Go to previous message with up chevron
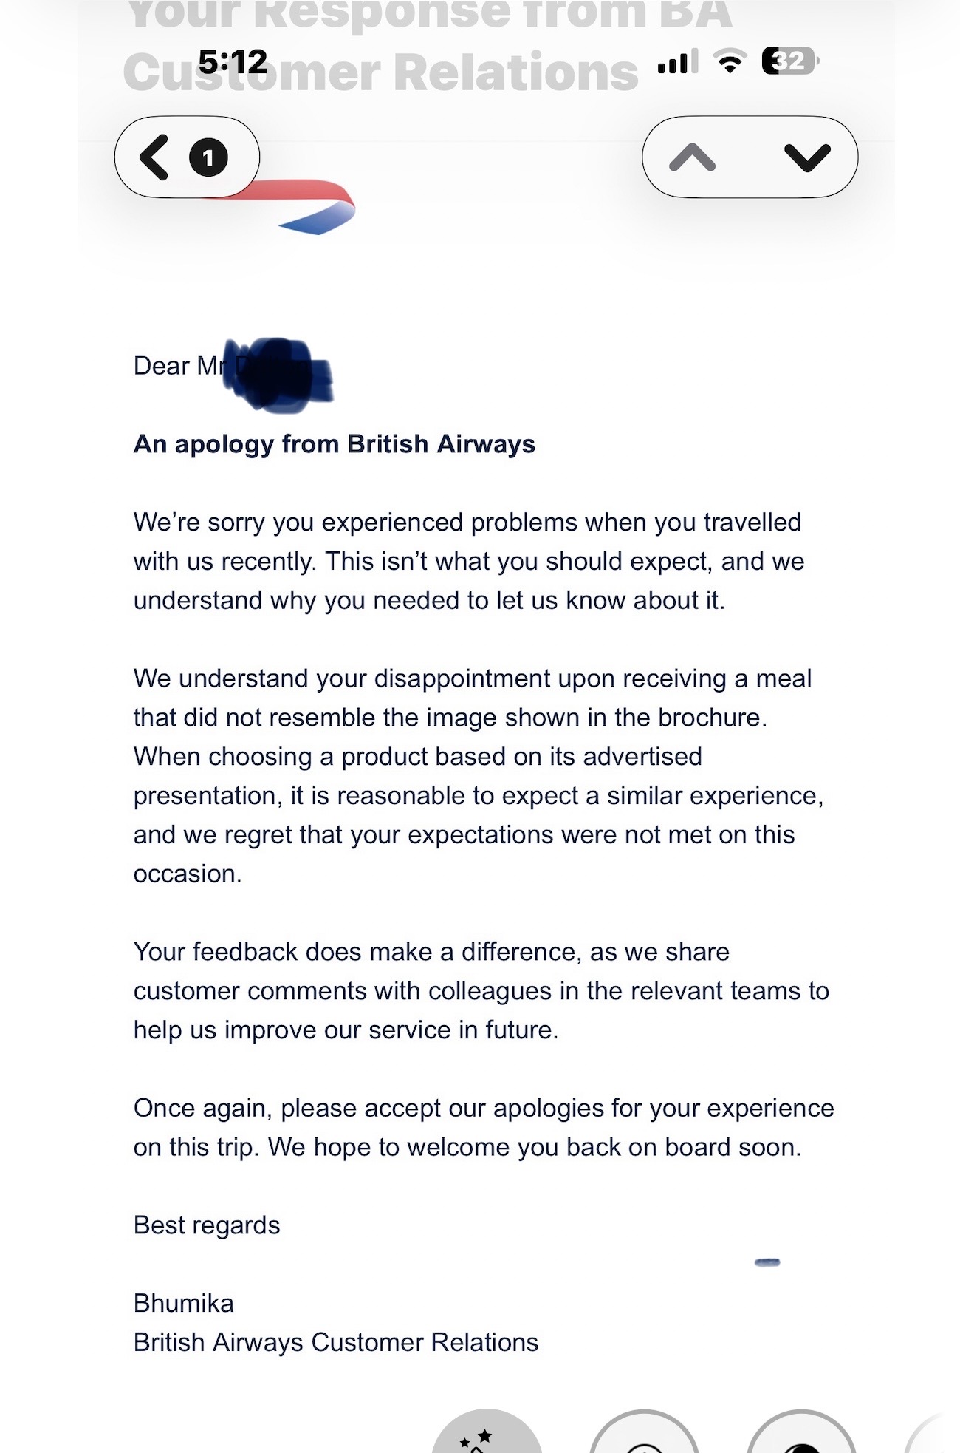The image size is (960, 1453). tap(692, 157)
